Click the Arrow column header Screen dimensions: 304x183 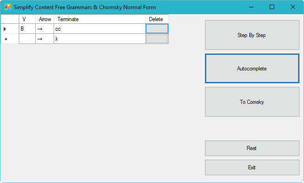(44, 19)
